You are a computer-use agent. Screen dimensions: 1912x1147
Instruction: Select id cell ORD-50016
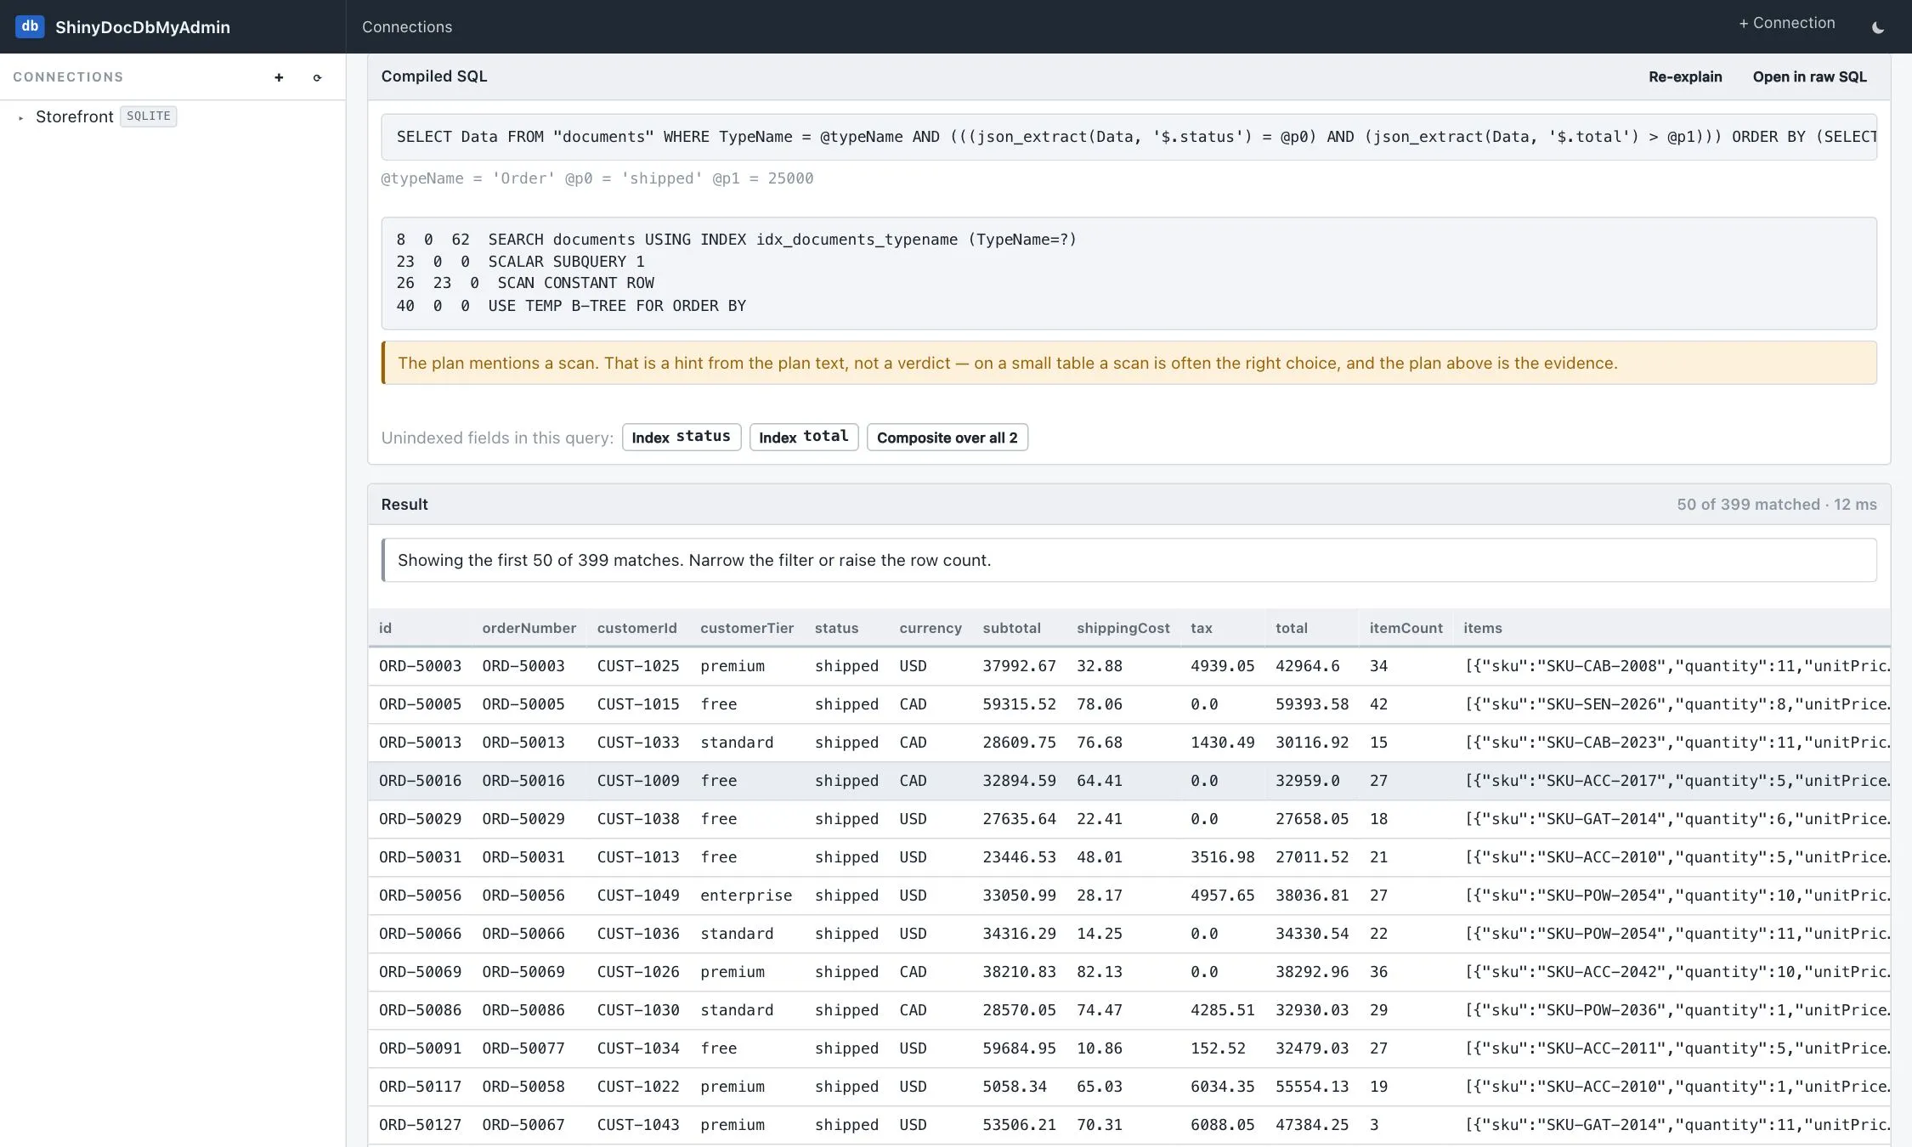click(420, 781)
